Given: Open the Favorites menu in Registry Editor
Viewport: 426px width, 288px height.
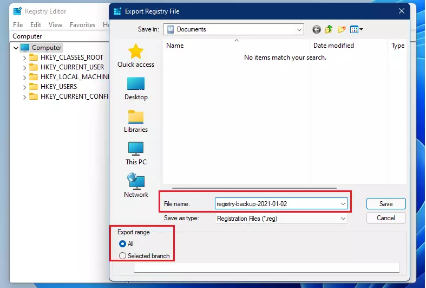Looking at the screenshot, I should tap(83, 25).
